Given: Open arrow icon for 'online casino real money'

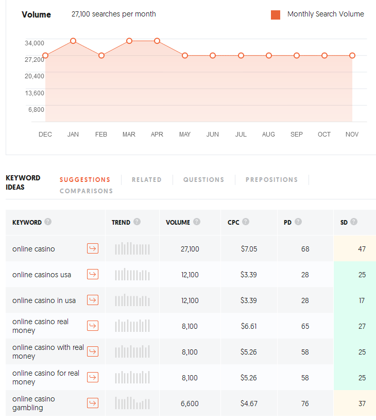Looking at the screenshot, I should click(93, 326).
